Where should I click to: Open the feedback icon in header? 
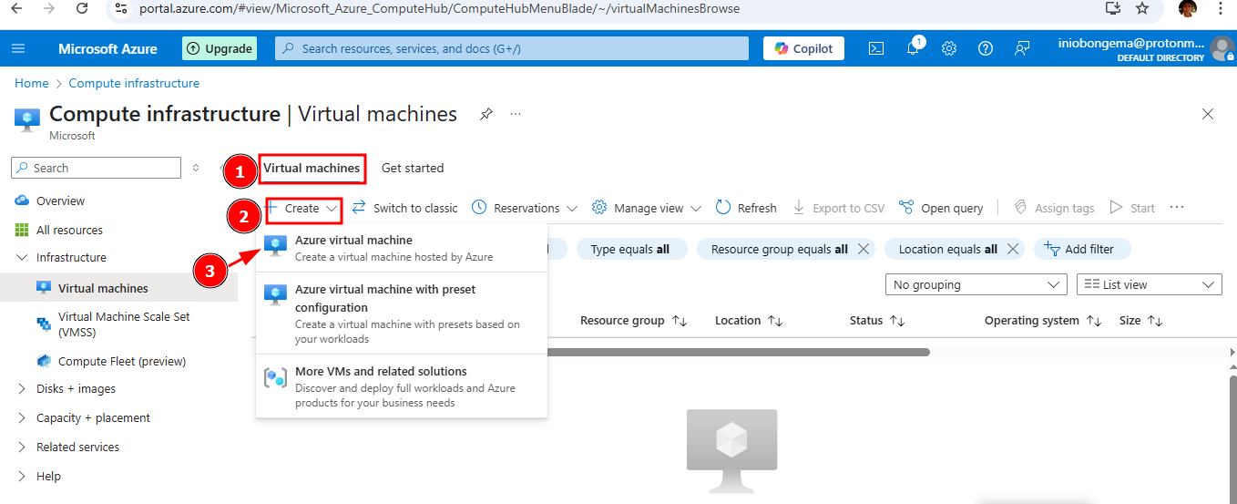[x=1022, y=48]
